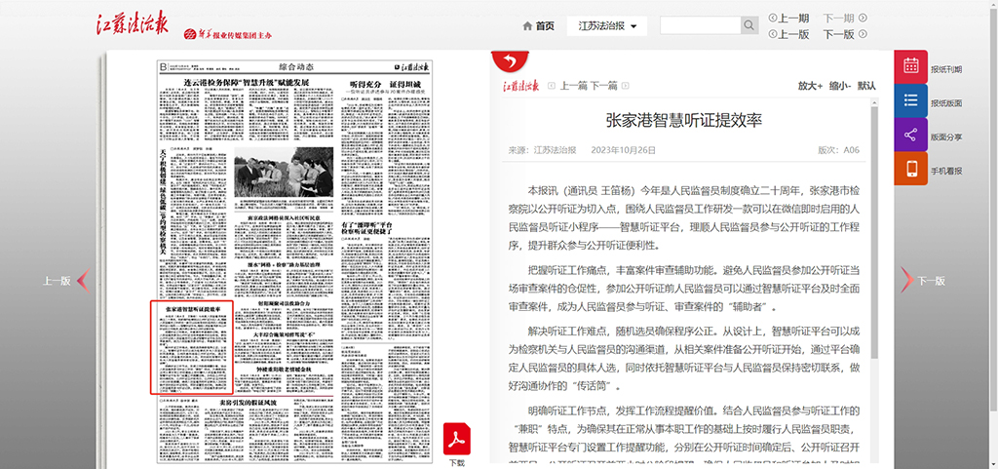This screenshot has height=469, width=998.
Task: Click in the search input field
Action: point(700,25)
